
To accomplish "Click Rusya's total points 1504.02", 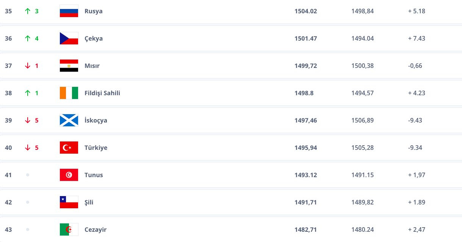I will [305, 11].
